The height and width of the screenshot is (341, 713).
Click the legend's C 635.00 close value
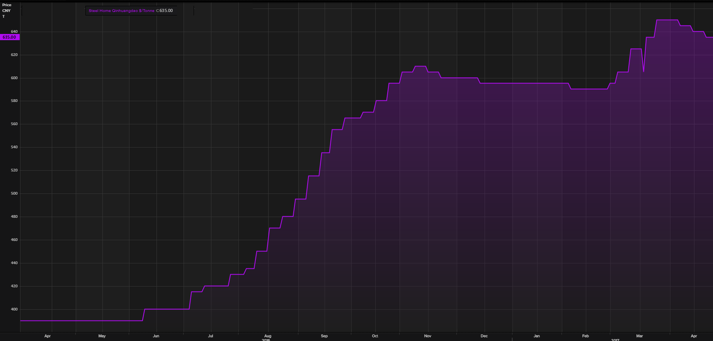click(165, 11)
